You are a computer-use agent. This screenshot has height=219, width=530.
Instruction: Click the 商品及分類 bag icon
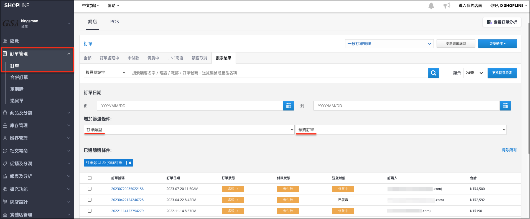[5, 113]
